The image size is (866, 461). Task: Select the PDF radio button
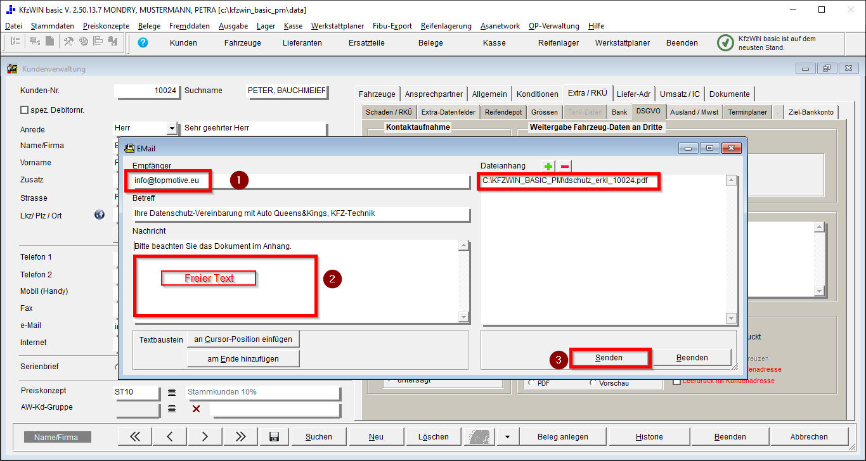click(x=531, y=382)
